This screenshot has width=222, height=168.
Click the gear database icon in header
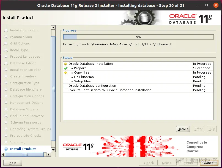[144, 18]
